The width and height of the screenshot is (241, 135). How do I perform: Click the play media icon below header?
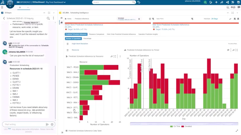tap(233, 8)
